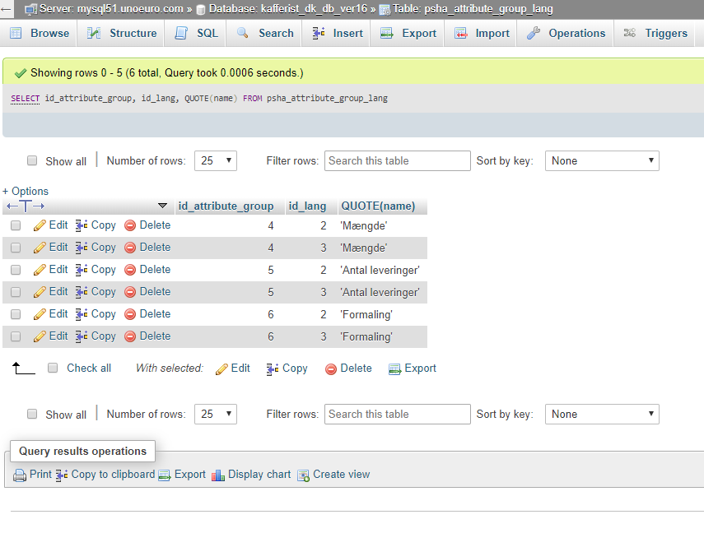This screenshot has height=547, width=704.
Task: Click the Database kafferist_dk_db_ver16 breadcrumb link
Action: (288, 9)
